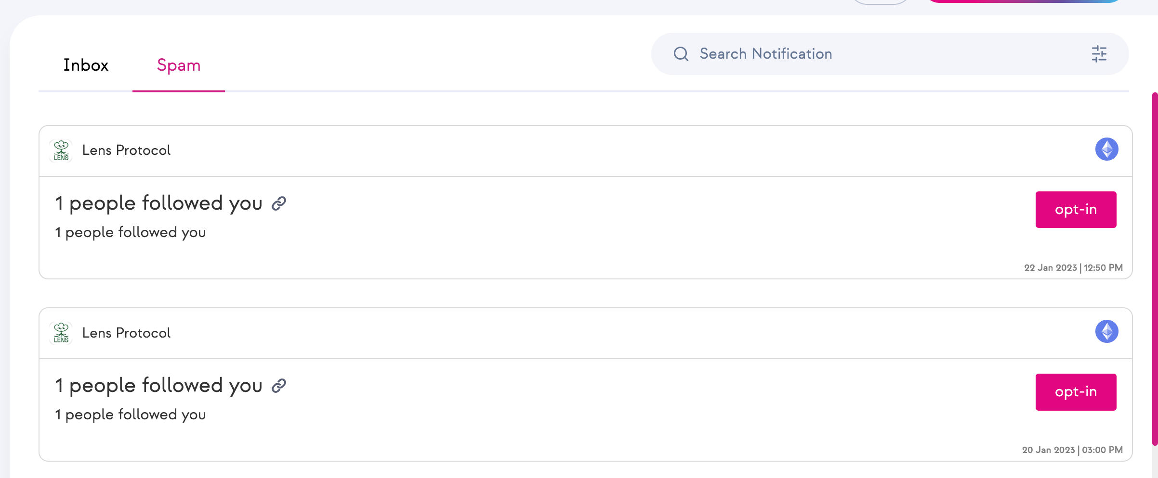Click the Search Notification input field

890,53
